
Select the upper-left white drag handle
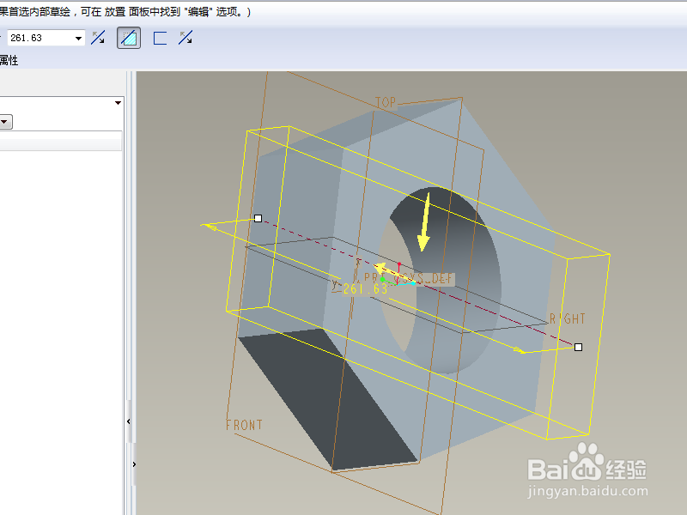point(258,218)
